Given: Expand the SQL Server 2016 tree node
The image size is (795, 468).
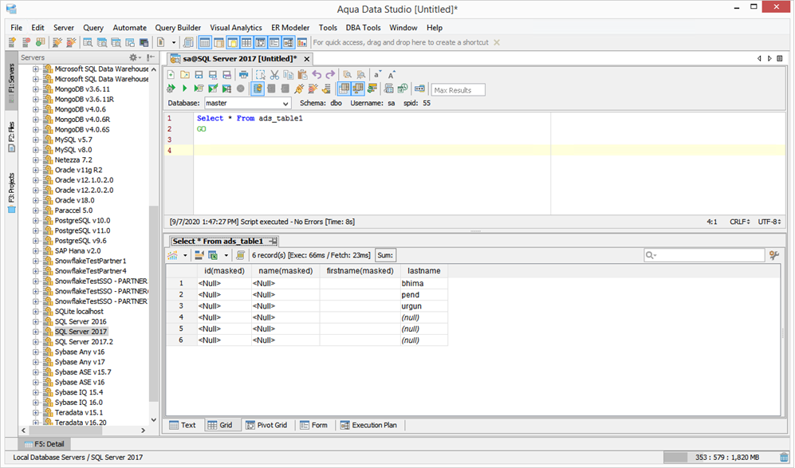Looking at the screenshot, I should pos(36,322).
